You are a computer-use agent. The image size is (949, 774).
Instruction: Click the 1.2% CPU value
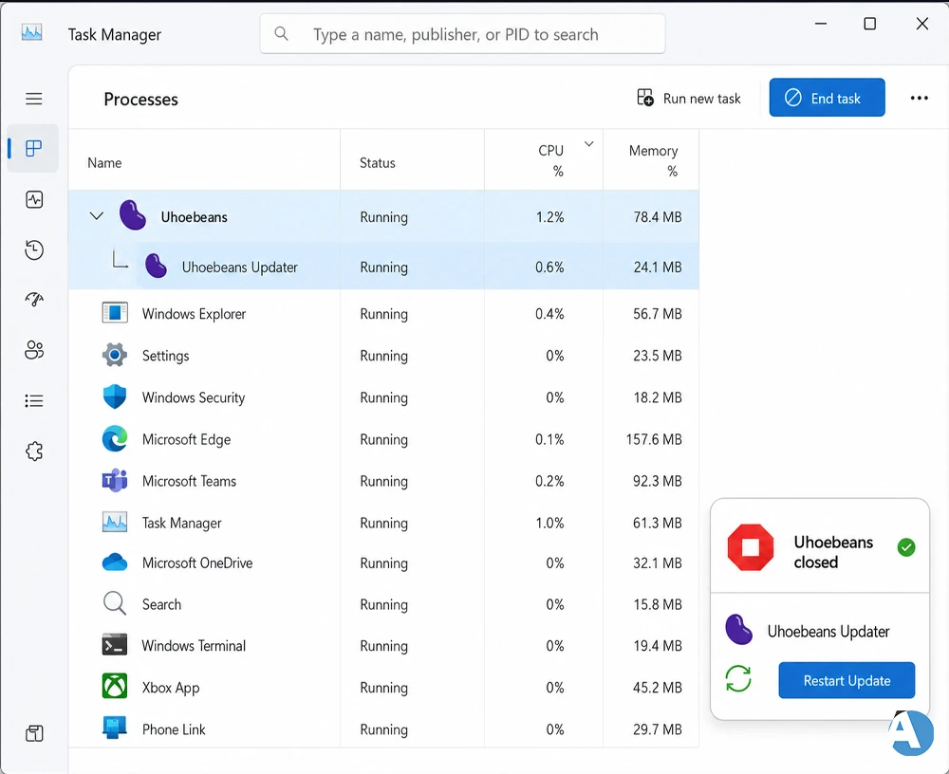(x=549, y=216)
